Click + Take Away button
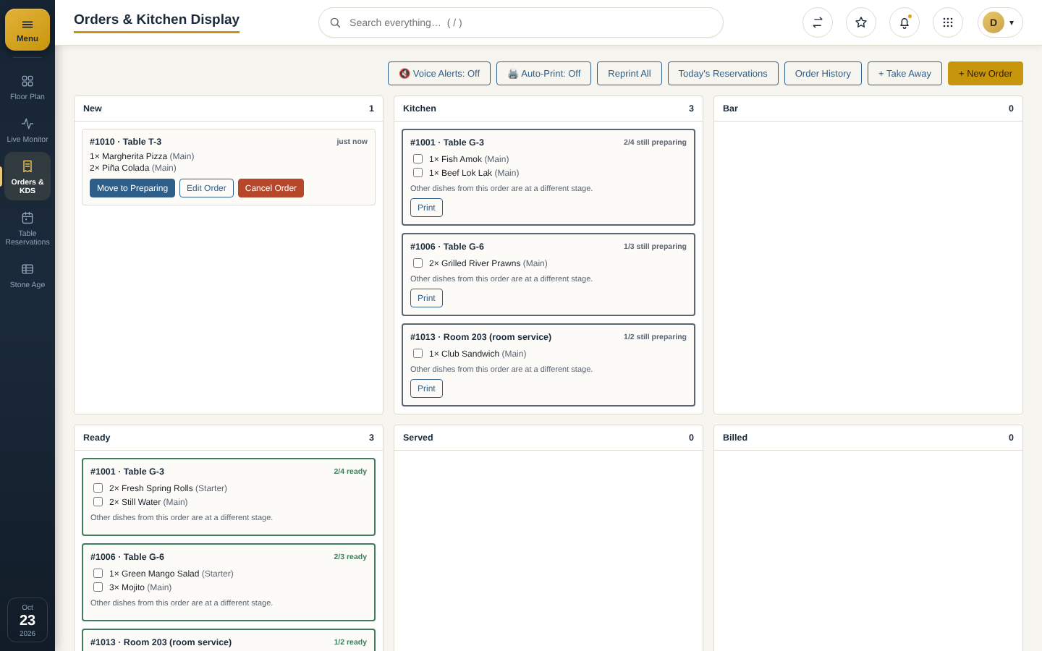The image size is (1042, 651). tap(905, 74)
